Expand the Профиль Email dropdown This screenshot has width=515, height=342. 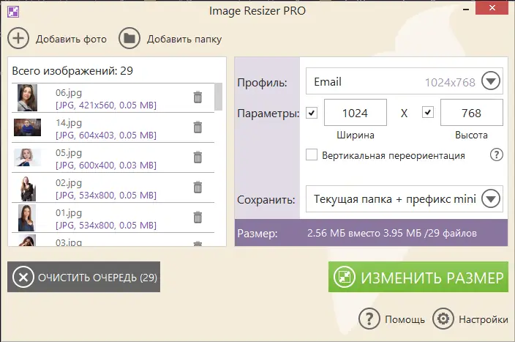(x=490, y=81)
